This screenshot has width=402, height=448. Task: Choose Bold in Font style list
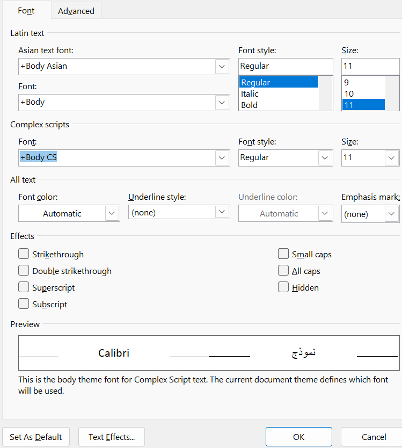pos(279,105)
